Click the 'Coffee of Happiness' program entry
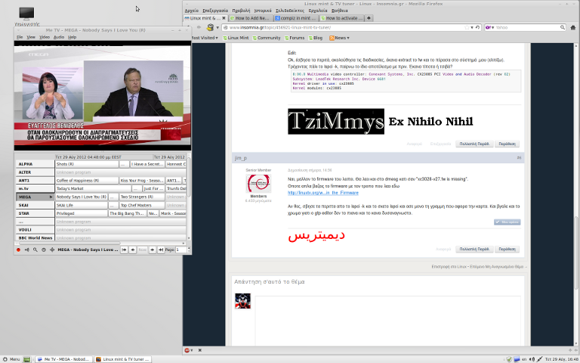Screen dimensions: 580x363 (87, 181)
